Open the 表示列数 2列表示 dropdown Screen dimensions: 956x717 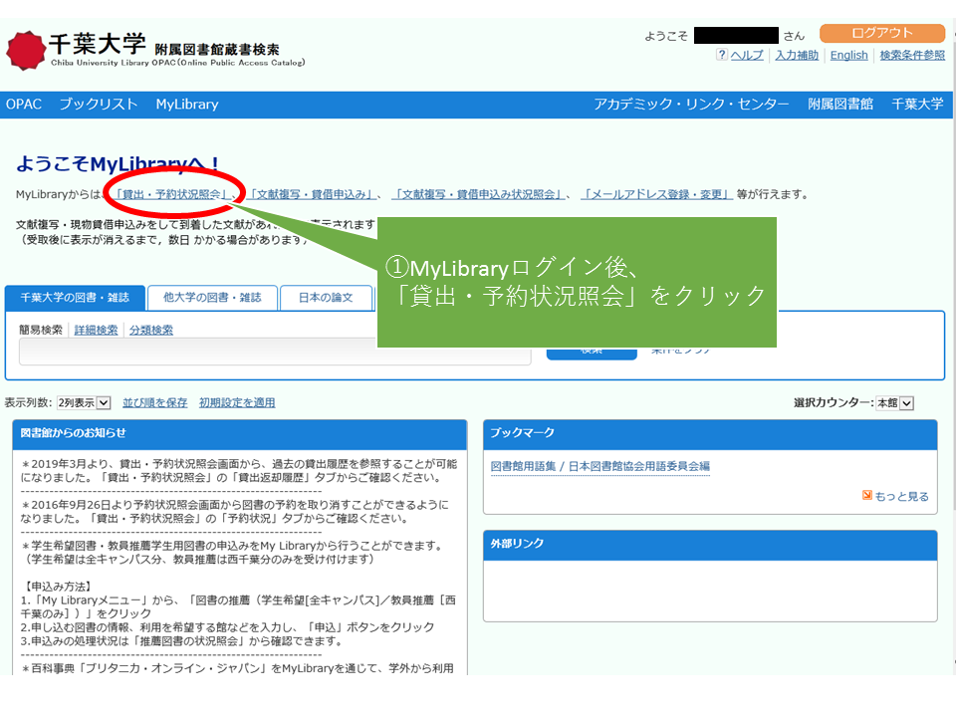[x=84, y=403]
